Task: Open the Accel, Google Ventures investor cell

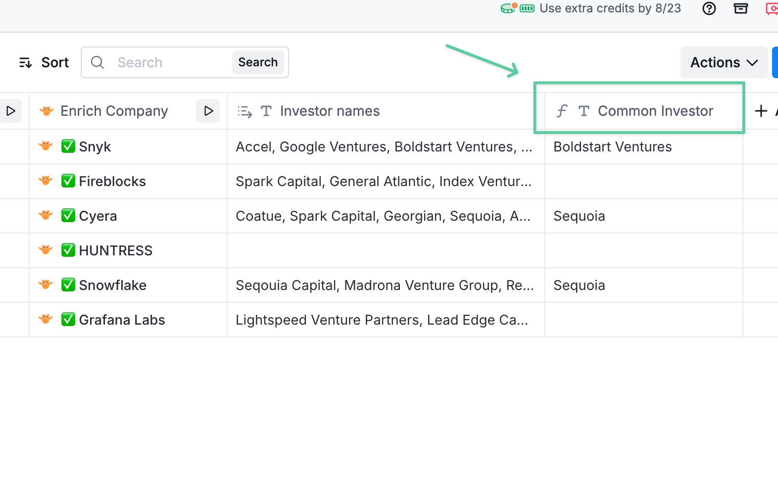Action: 386,146
